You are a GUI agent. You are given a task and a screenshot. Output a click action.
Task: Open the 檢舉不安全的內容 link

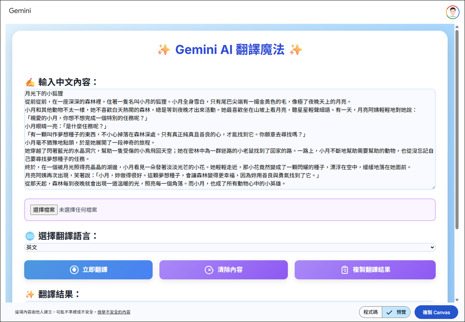(114, 312)
